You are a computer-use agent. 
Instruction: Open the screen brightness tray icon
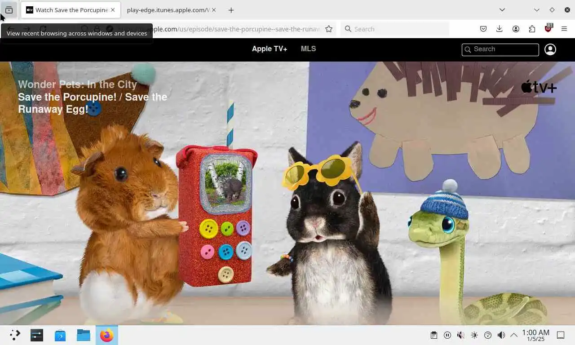474,335
